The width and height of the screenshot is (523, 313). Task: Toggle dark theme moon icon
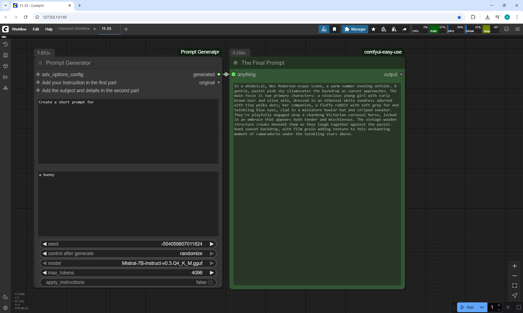[5, 297]
